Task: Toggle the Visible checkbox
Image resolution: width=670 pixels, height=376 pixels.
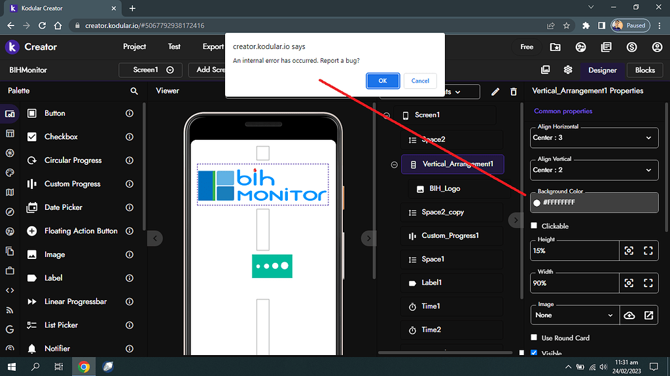Action: [534, 353]
